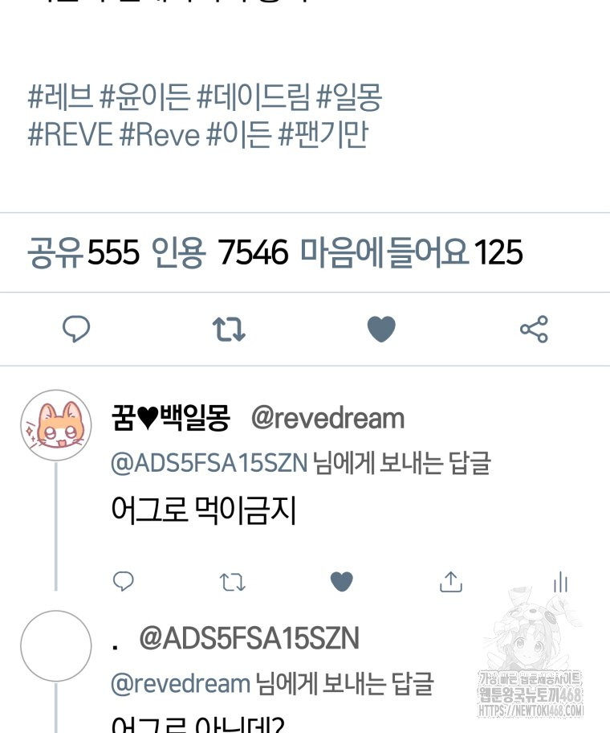This screenshot has height=733, width=610.
Task: Tap the main post reply bubble icon
Action: click(76, 329)
